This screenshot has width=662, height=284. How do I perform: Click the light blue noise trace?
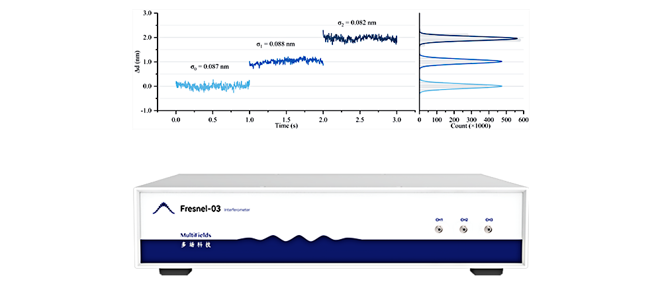click(212, 85)
